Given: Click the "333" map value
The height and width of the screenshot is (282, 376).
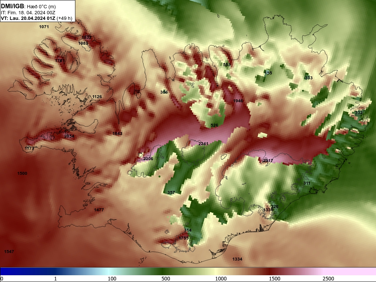Looking at the screenshot, I should pyautogui.click(x=309, y=78).
